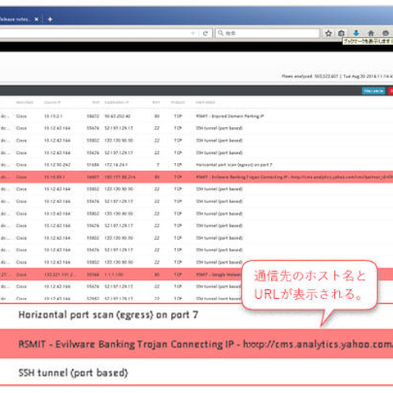Image resolution: width=393 pixels, height=393 pixels.
Task: Sort by the Protocol column header
Action: (x=178, y=102)
